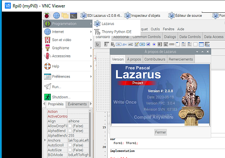Open À propos tab in about dialog
Viewport: 225px width, 158px height.
click(x=134, y=59)
